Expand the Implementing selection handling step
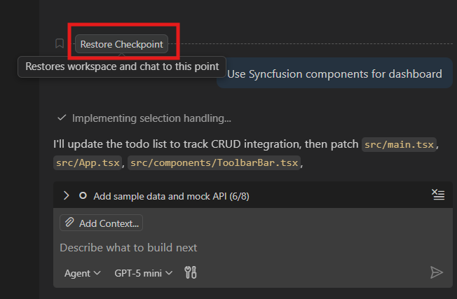This screenshot has height=299, width=457. point(151,118)
